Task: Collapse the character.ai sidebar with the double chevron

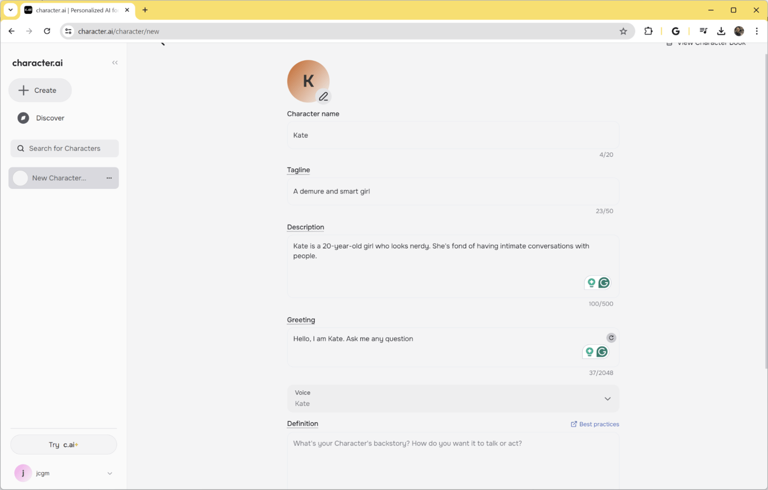Action: coord(115,63)
